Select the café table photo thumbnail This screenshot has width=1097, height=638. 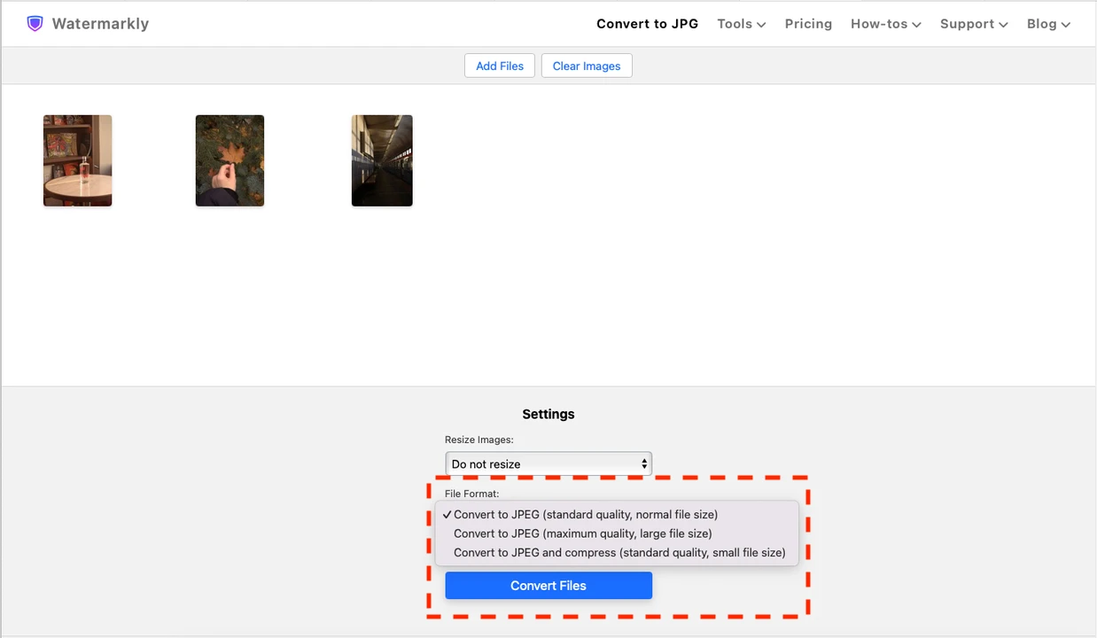click(77, 160)
